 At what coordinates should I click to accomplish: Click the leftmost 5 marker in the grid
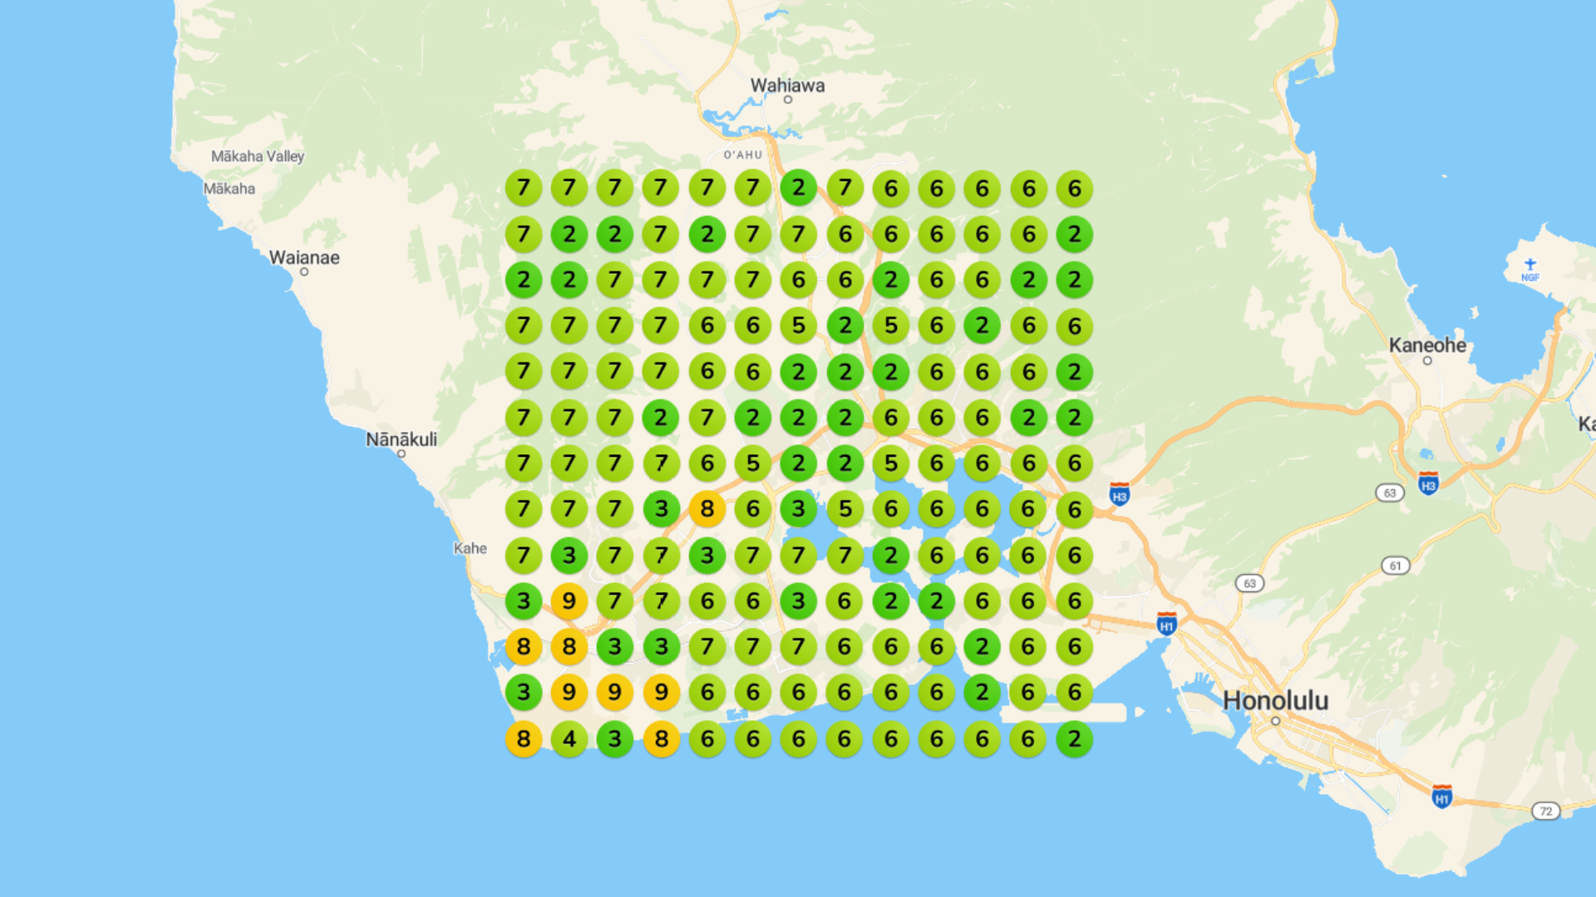tap(753, 463)
